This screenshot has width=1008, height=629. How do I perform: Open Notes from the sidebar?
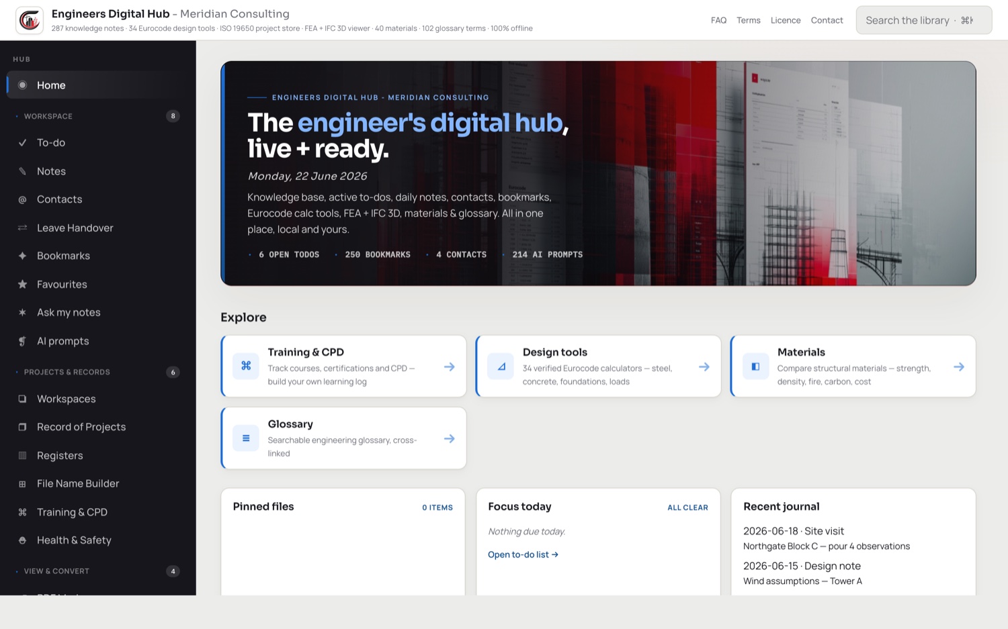pyautogui.click(x=98, y=171)
